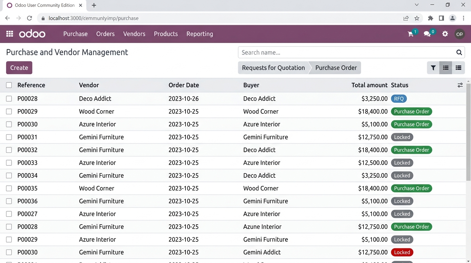This screenshot has width=471, height=263.
Task: Click the RFQ status badge
Action: (x=399, y=99)
